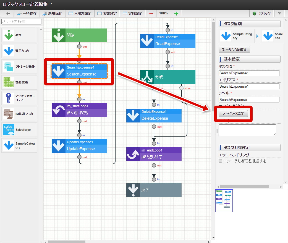Click the properties panel horizontal scrollbar

click(x=245, y=187)
